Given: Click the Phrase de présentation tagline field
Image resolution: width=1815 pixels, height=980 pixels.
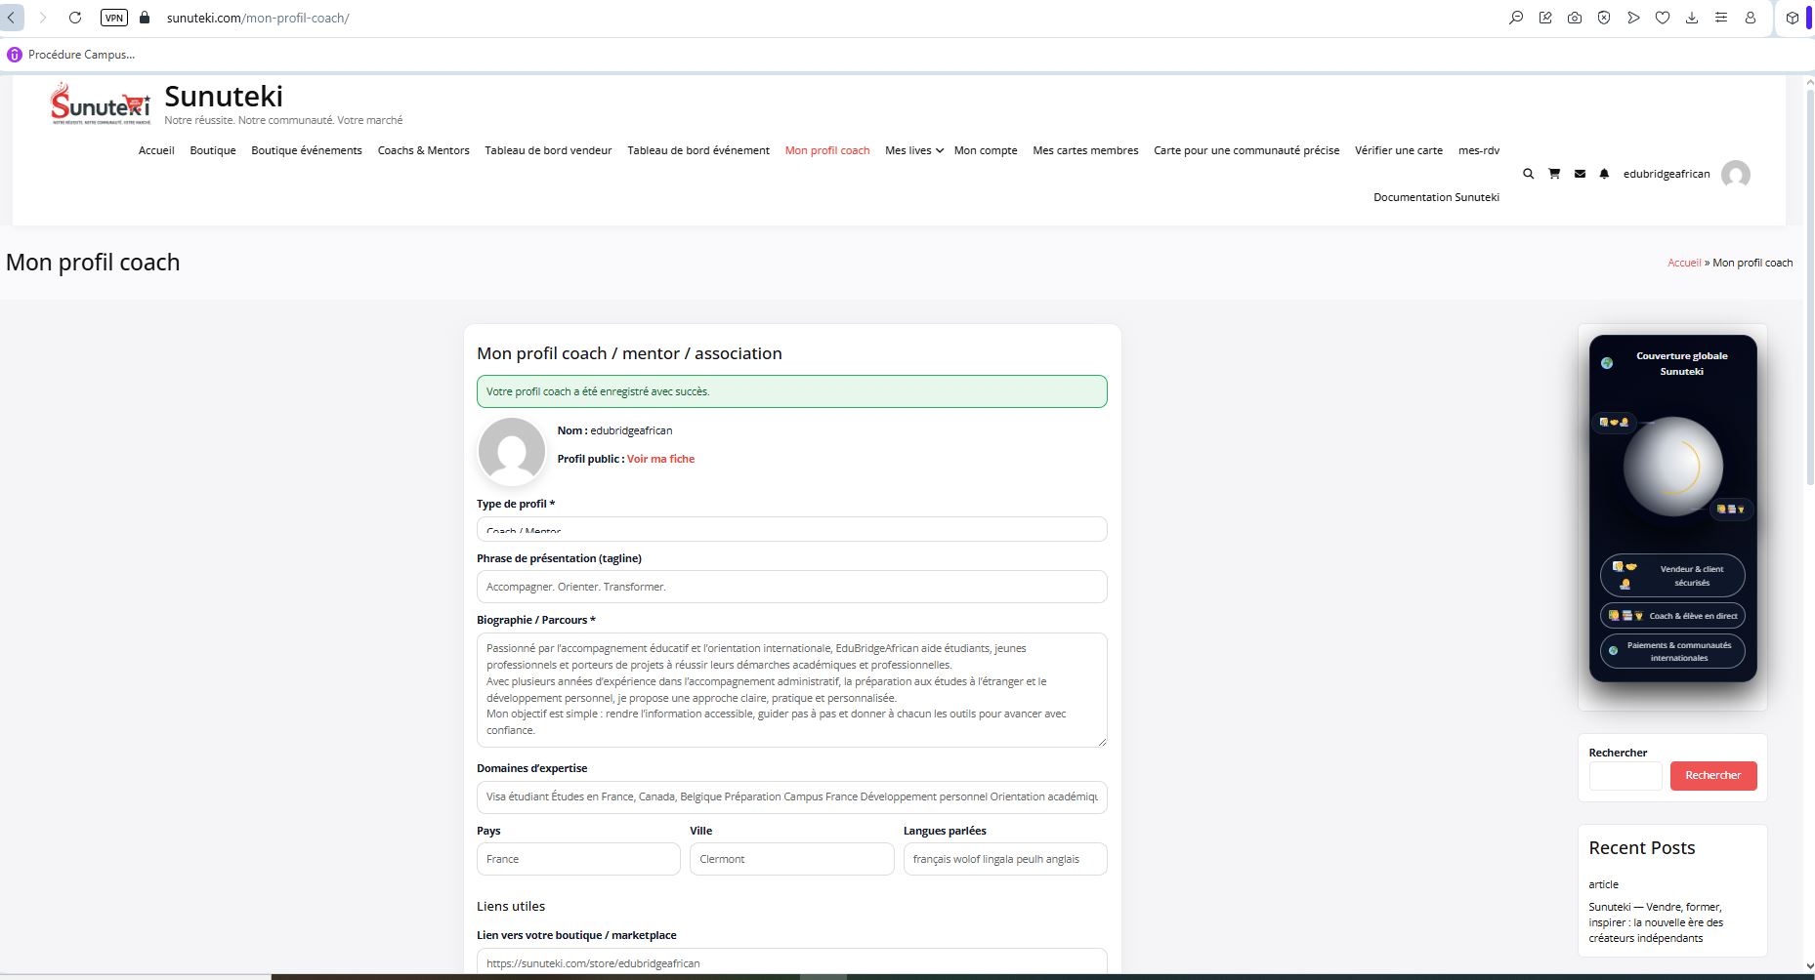Looking at the screenshot, I should pyautogui.click(x=791, y=587).
